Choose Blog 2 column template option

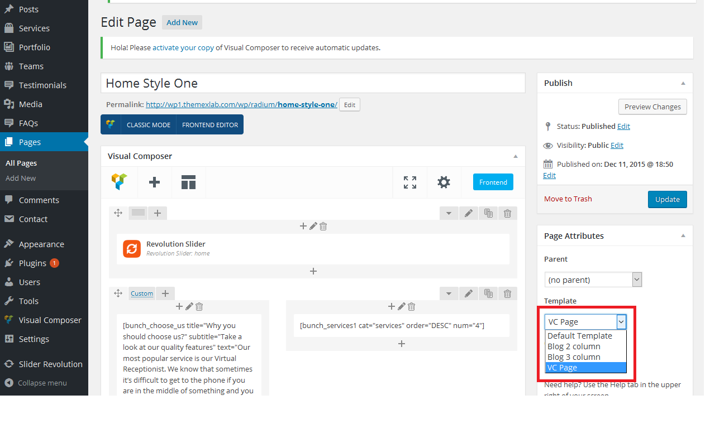click(x=574, y=346)
